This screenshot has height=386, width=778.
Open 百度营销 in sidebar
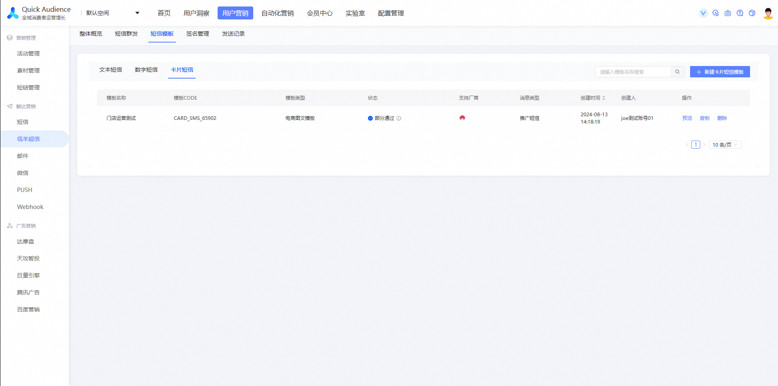click(28, 309)
